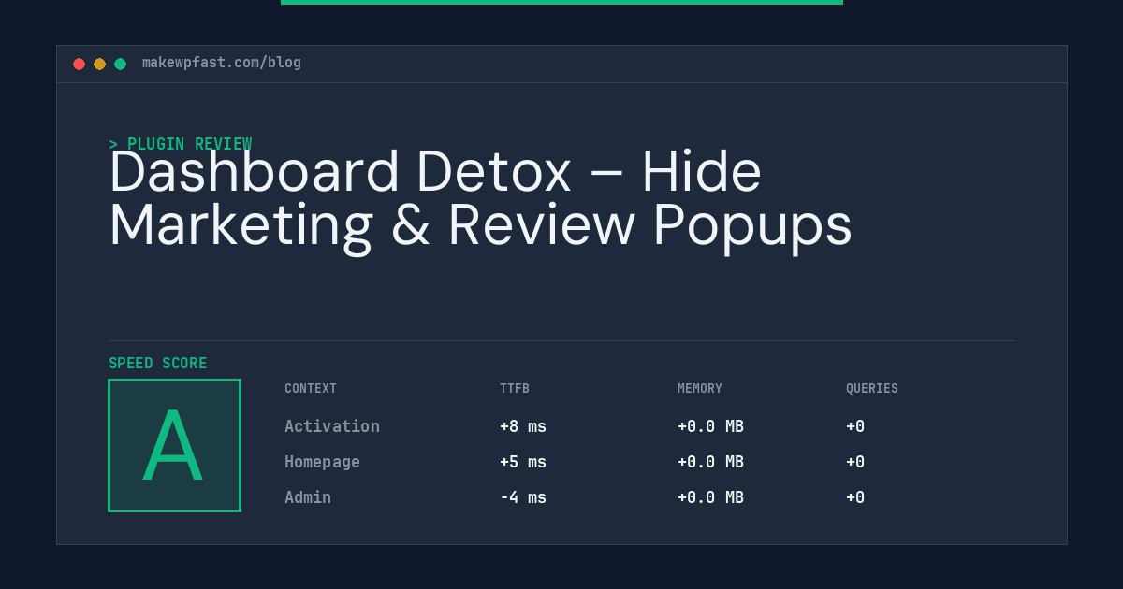The width and height of the screenshot is (1123, 589).
Task: Click the -4 ms TTFB value
Action: 523,497
